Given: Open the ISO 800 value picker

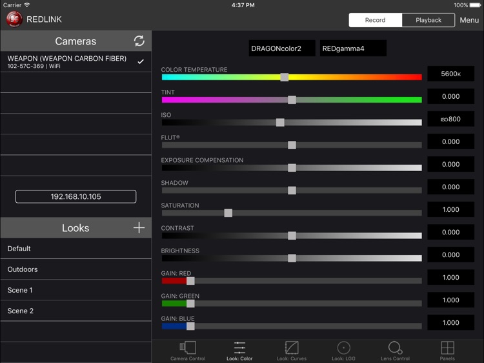Looking at the screenshot, I should coord(450,119).
